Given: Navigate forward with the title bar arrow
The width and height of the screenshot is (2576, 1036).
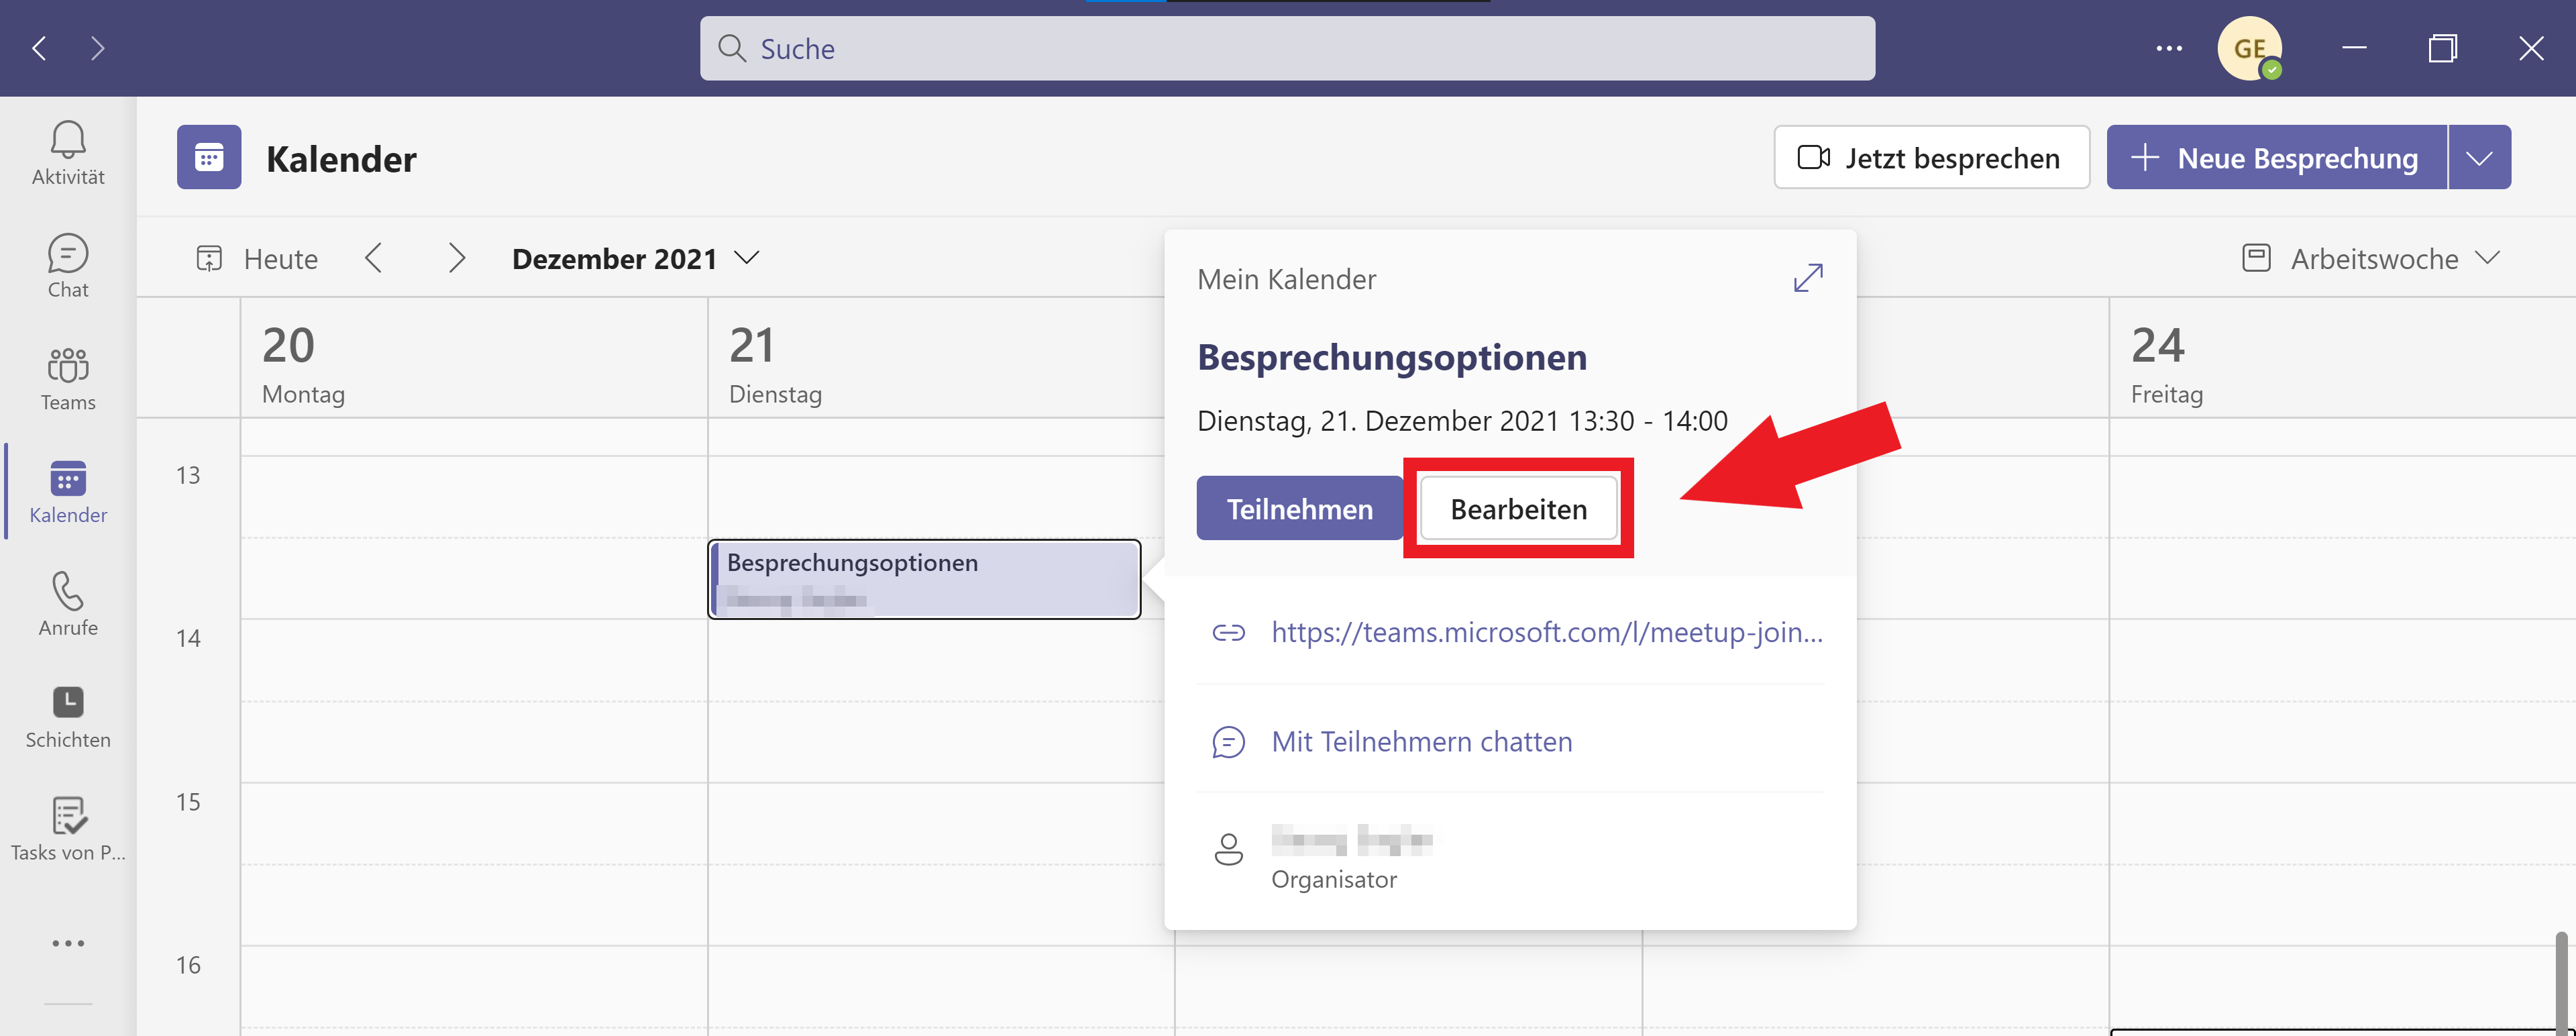Looking at the screenshot, I should point(97,48).
